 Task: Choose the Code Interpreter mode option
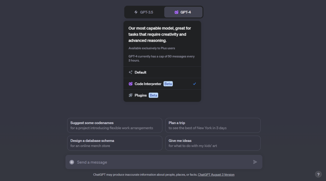pos(162,84)
